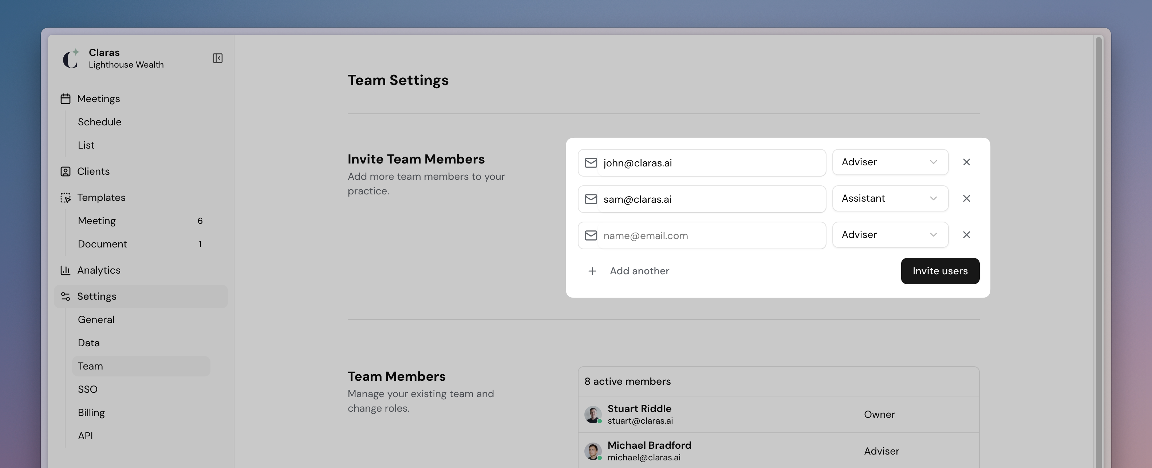The width and height of the screenshot is (1152, 468).
Task: Click Adviser role for Michael Bradford
Action: point(881,451)
